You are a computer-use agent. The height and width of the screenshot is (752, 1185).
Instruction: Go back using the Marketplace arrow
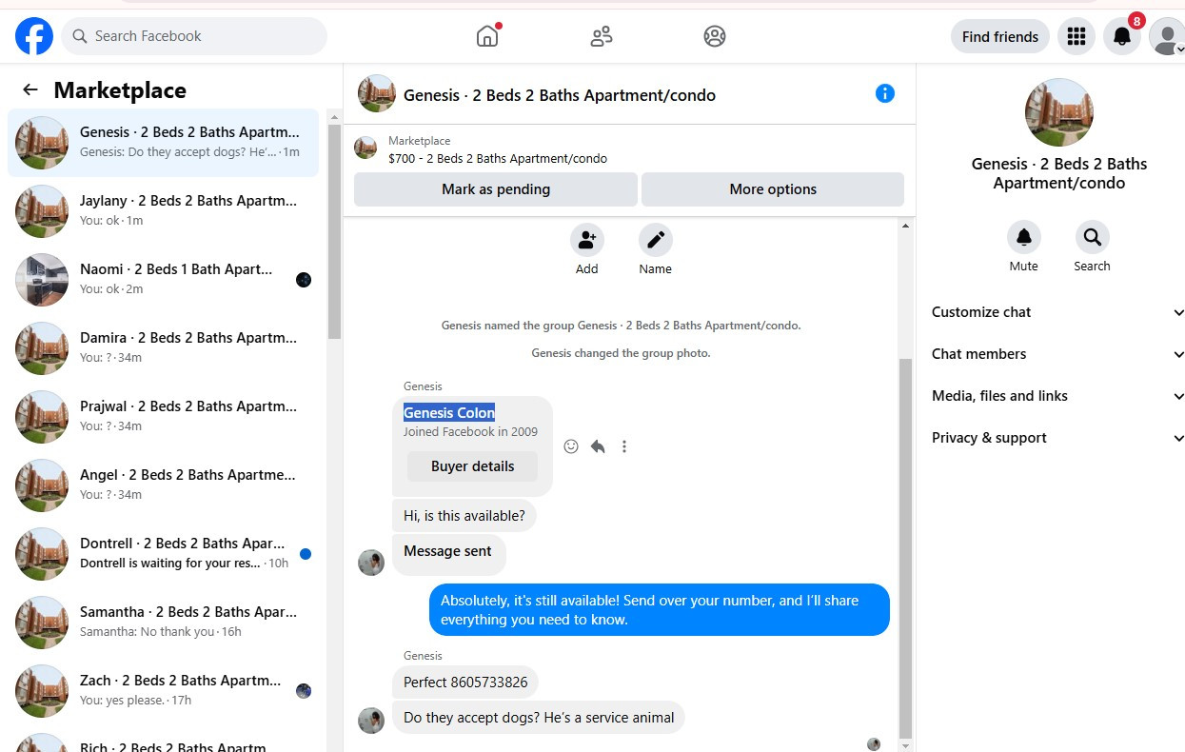tap(30, 89)
